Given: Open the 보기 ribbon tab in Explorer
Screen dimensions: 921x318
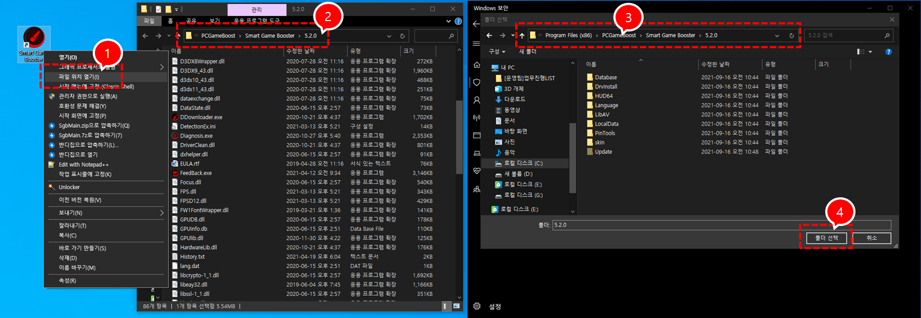Looking at the screenshot, I should coord(215,21).
